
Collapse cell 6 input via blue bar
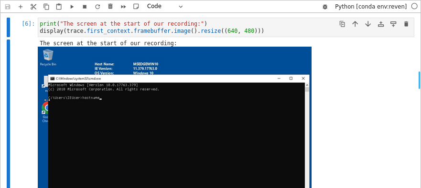[8, 27]
